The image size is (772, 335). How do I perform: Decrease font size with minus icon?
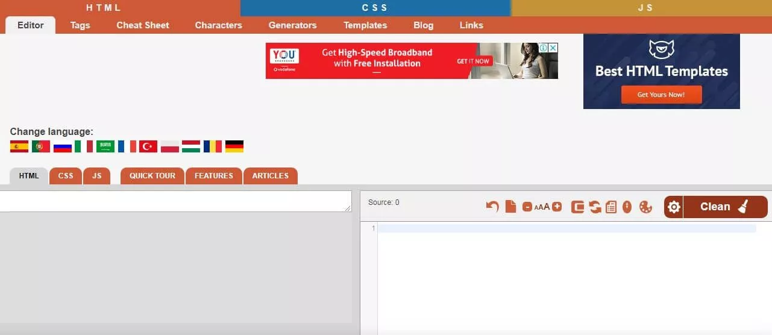[527, 207]
